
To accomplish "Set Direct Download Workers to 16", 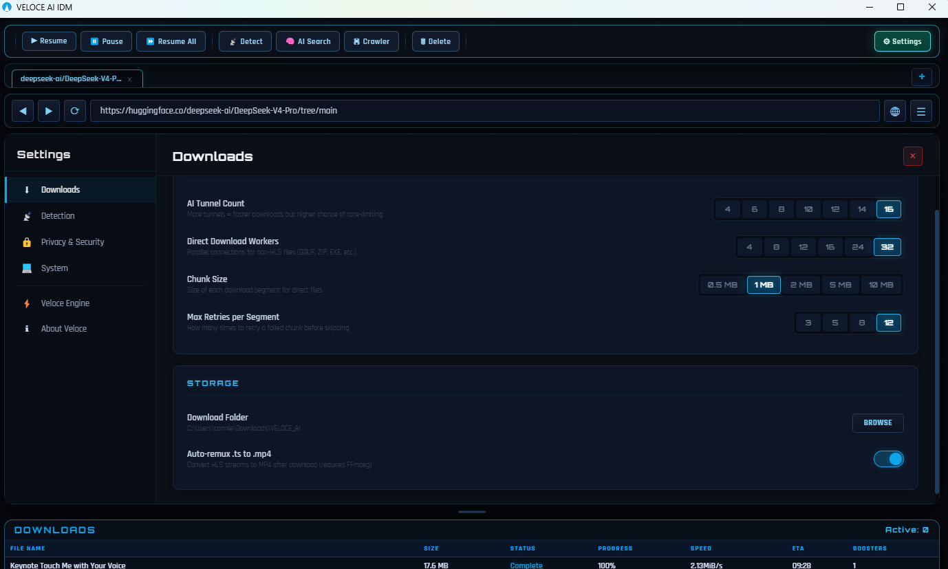I will (x=830, y=247).
